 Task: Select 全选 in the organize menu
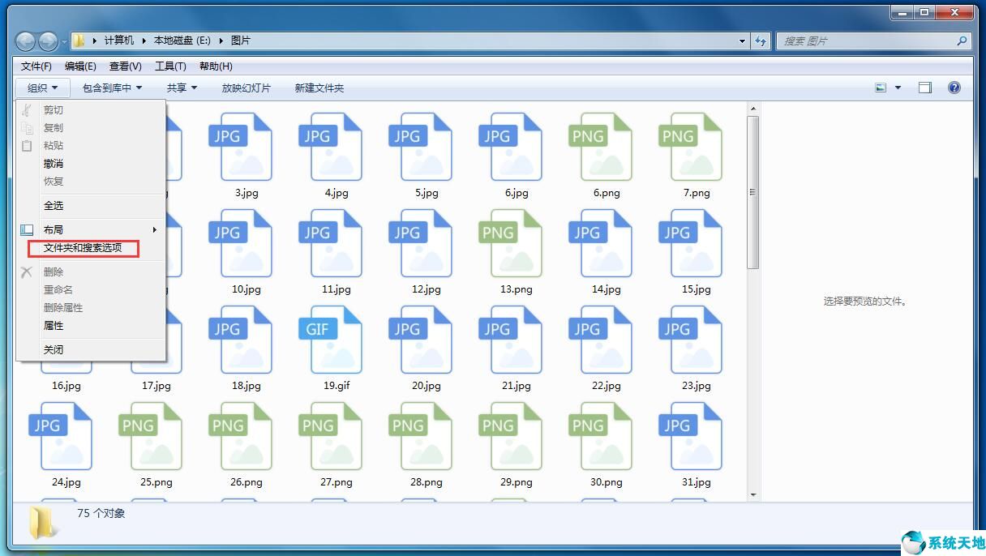point(54,206)
